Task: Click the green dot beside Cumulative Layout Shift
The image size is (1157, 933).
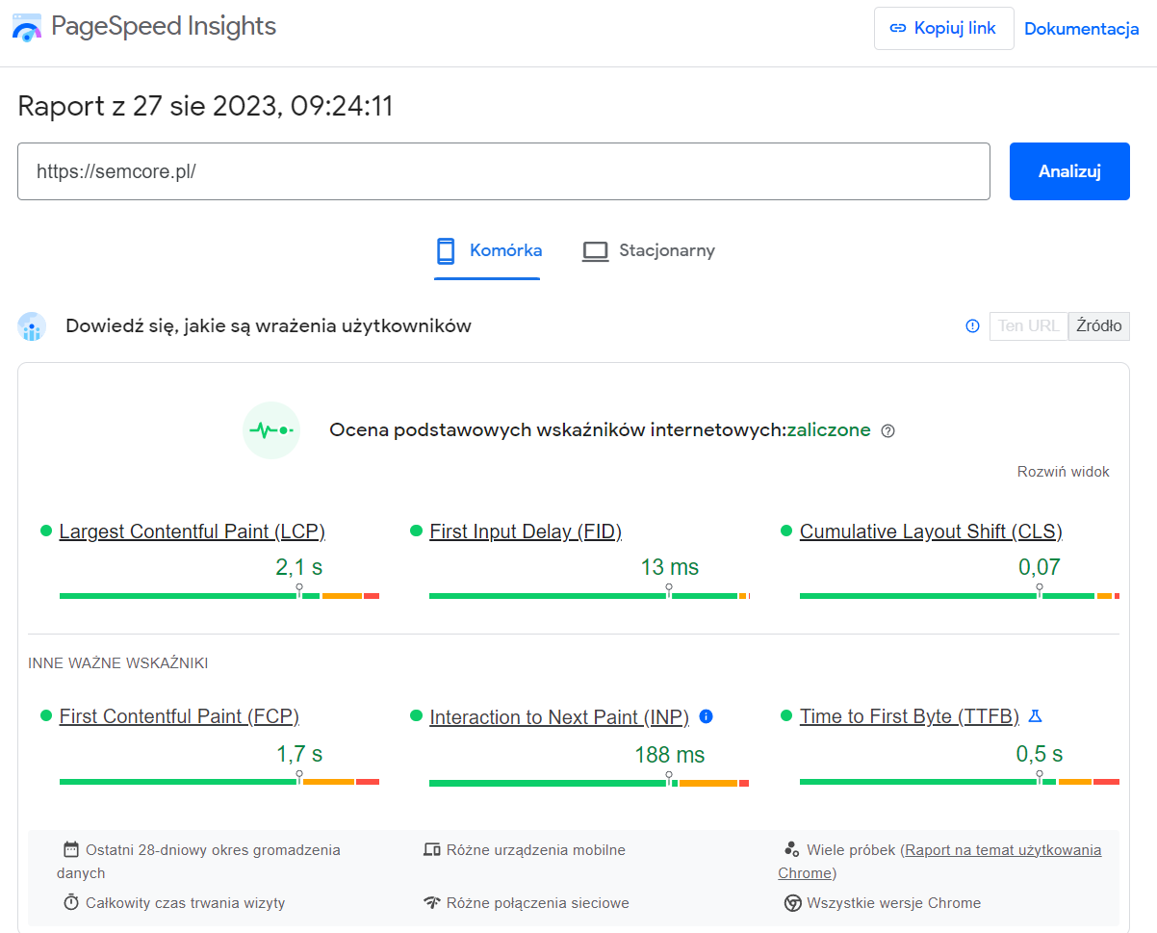Action: tap(785, 531)
